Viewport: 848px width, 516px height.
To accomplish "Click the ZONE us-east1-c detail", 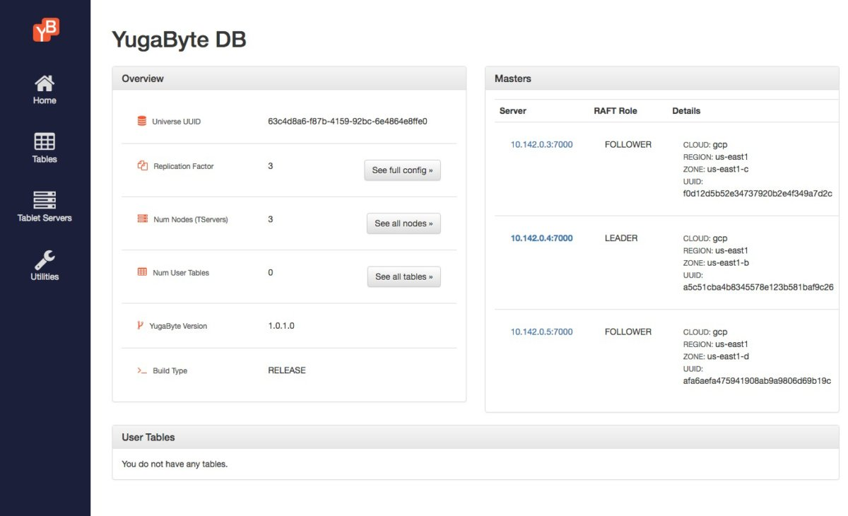I will (x=716, y=169).
